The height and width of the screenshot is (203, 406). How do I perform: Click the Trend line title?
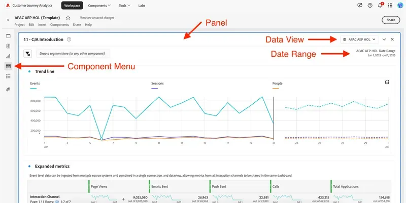(45, 71)
